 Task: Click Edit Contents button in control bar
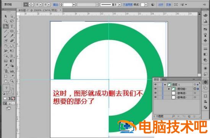point(31,5)
